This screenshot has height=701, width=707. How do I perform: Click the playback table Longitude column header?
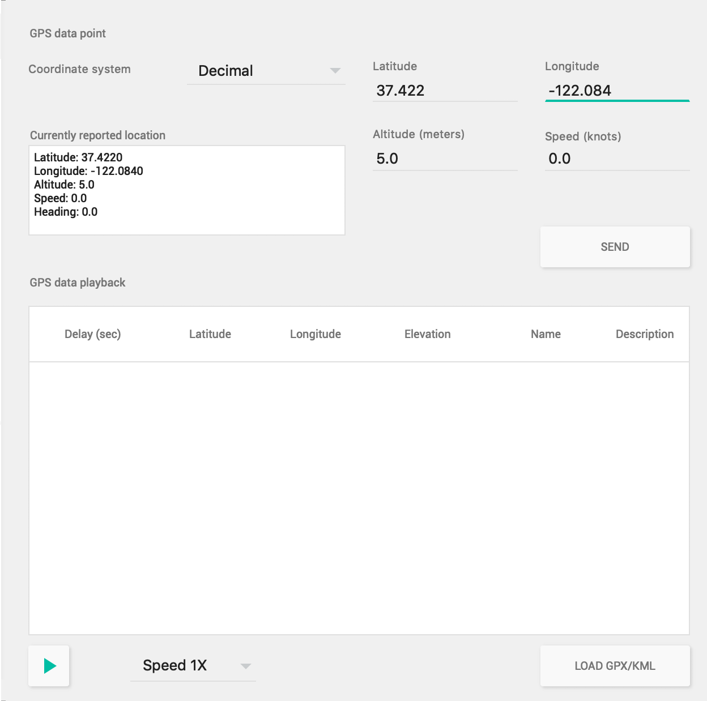pos(316,334)
